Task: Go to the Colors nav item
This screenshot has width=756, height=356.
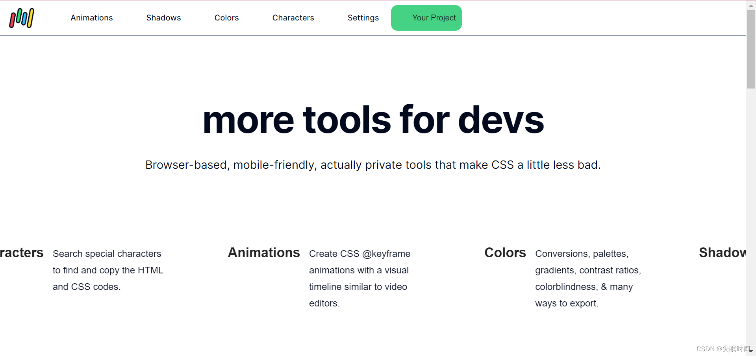Action: point(226,18)
